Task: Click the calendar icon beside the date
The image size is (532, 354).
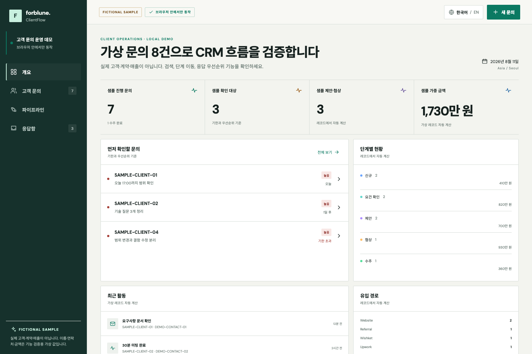Action: pyautogui.click(x=485, y=61)
